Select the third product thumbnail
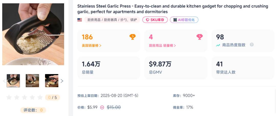276x116 pixels. pos(52,81)
